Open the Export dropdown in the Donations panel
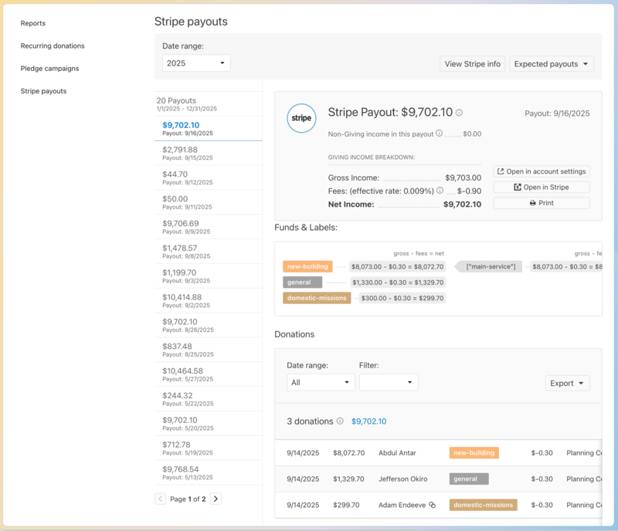The width and height of the screenshot is (618, 531). tap(567, 383)
